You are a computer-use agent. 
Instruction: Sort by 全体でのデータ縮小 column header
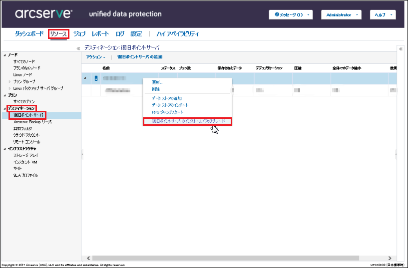[x=347, y=68]
